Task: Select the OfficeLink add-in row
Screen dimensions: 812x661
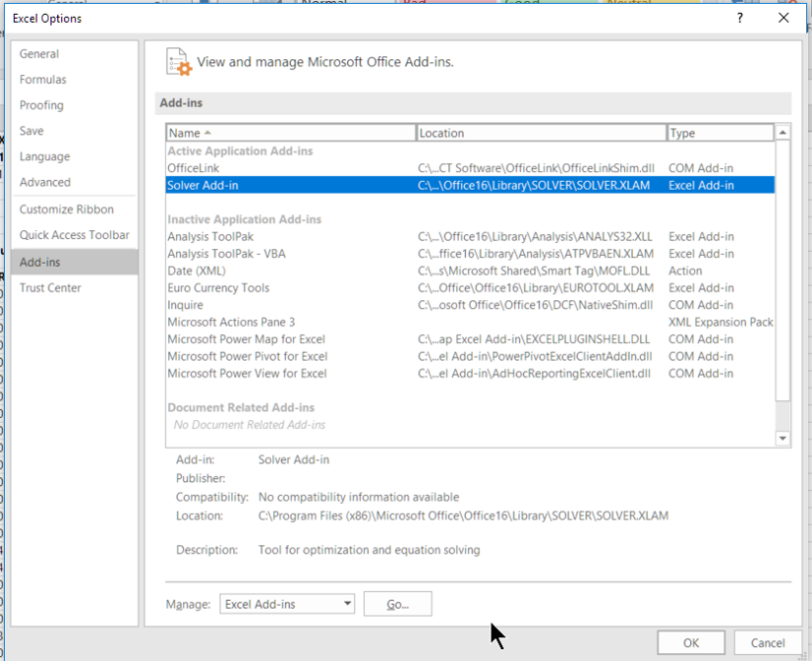Action: 470,168
